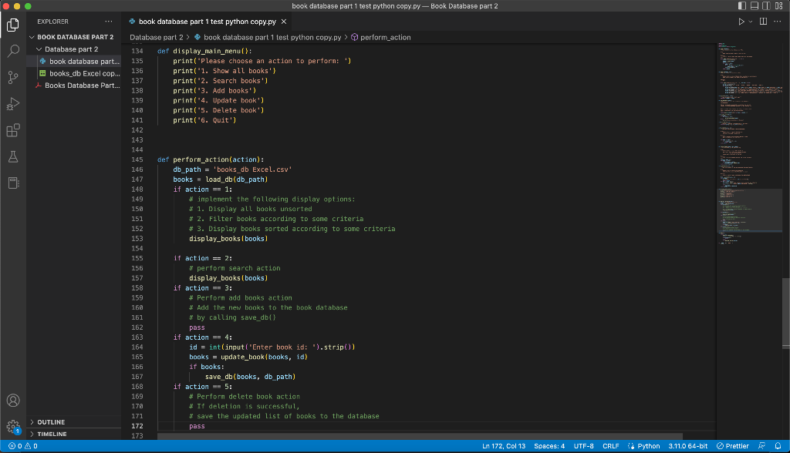This screenshot has width=790, height=453.
Task: Toggle the primary side bar visibility
Action: click(x=742, y=6)
